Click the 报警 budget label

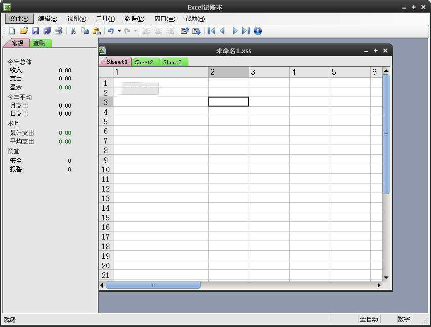pyautogui.click(x=16, y=169)
